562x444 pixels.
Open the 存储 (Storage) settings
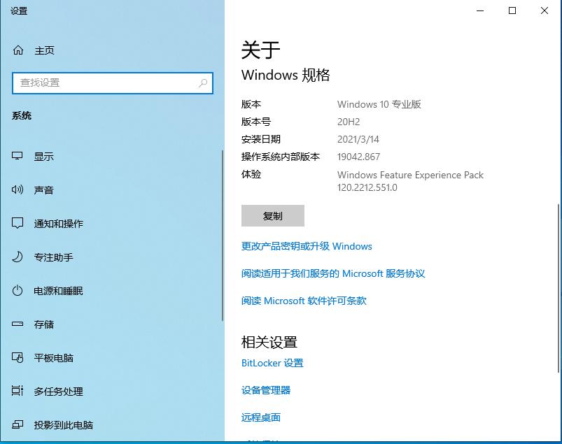point(43,324)
